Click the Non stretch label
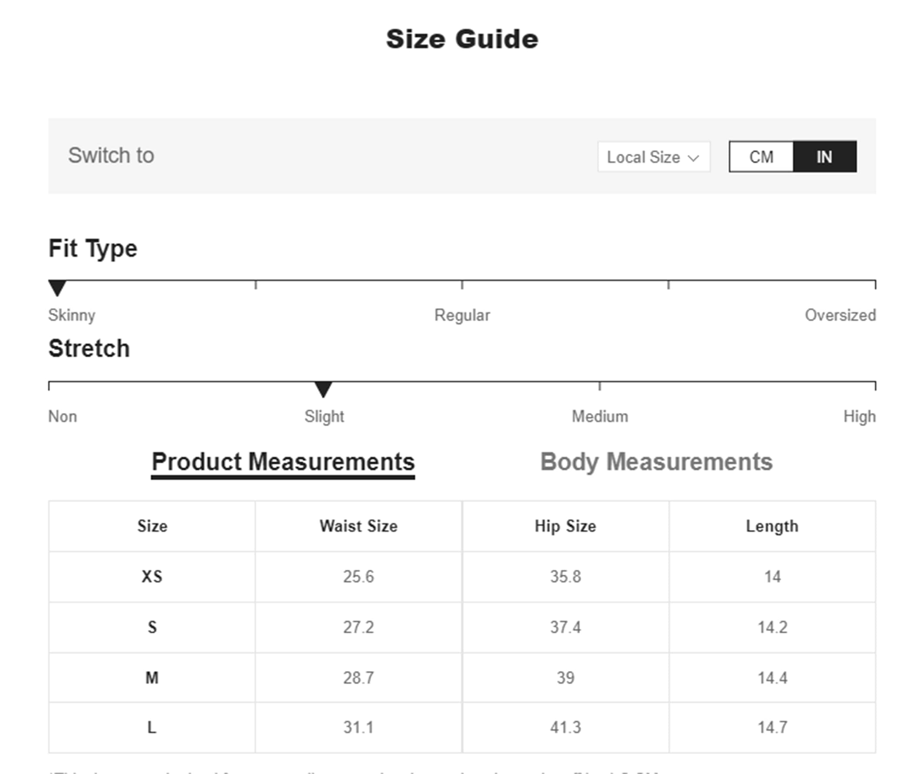Image resolution: width=904 pixels, height=774 pixels. click(62, 416)
